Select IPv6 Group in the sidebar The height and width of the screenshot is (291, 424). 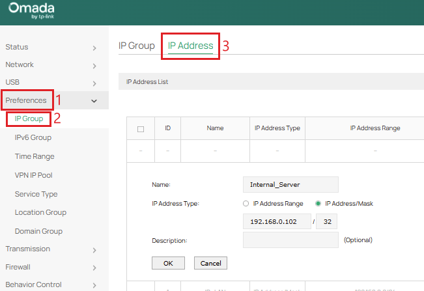tap(33, 137)
